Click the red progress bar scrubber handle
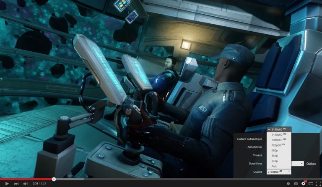322x187 pixels. [54, 179]
